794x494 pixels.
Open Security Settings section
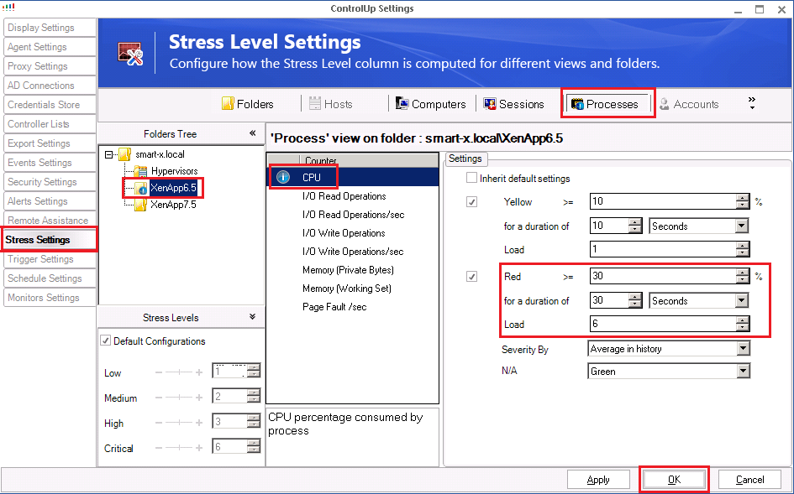pyautogui.click(x=50, y=181)
